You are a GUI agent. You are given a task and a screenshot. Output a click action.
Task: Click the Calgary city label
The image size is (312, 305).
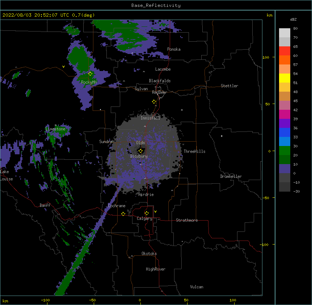click(x=144, y=218)
